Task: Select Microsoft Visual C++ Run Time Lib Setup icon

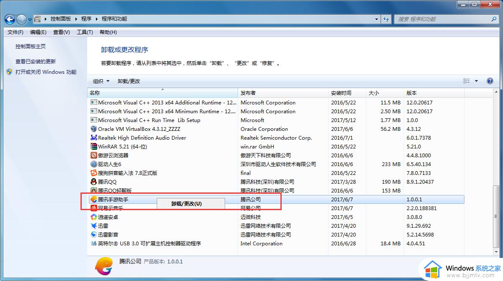Action: coord(94,120)
